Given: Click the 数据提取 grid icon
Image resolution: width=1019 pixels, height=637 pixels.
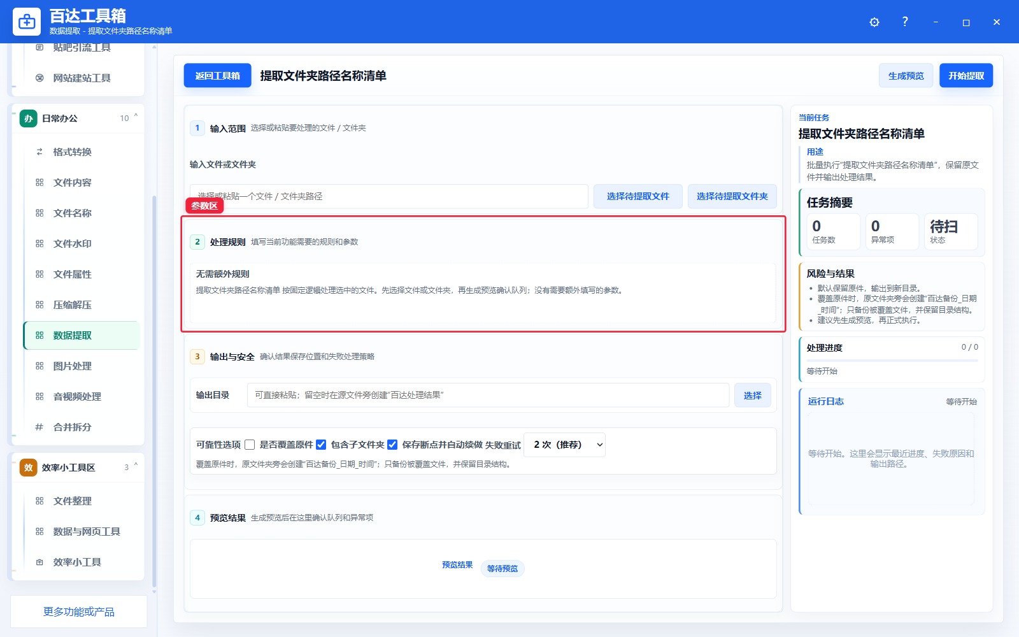Looking at the screenshot, I should (39, 335).
